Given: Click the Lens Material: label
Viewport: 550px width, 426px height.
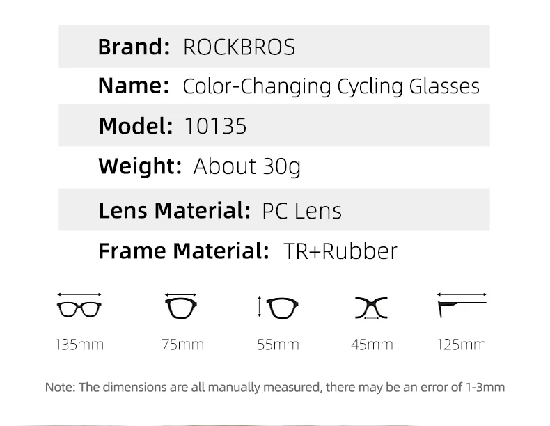Looking at the screenshot, I should pos(175,211).
